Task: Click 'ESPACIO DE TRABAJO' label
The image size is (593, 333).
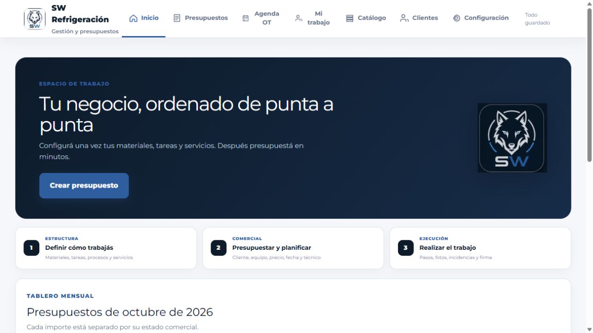Action: (74, 84)
